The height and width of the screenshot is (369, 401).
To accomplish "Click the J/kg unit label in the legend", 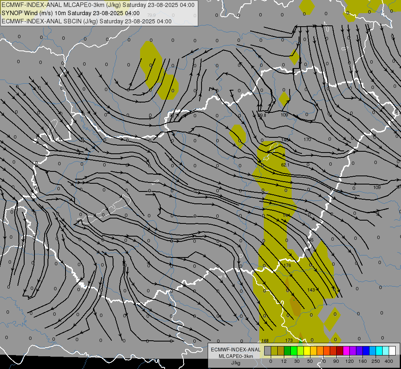I will pos(236,363).
